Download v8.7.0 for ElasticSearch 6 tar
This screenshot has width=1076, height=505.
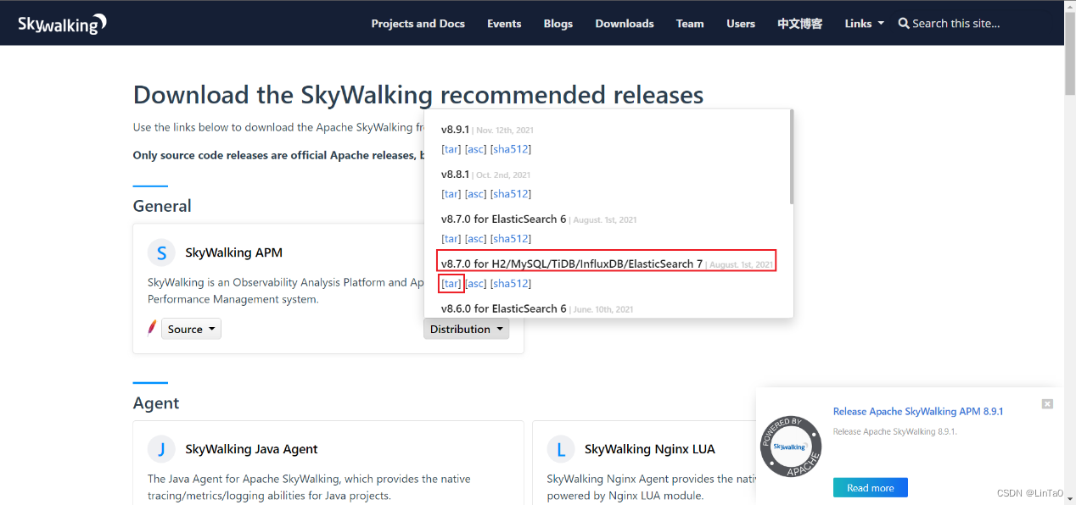click(451, 239)
